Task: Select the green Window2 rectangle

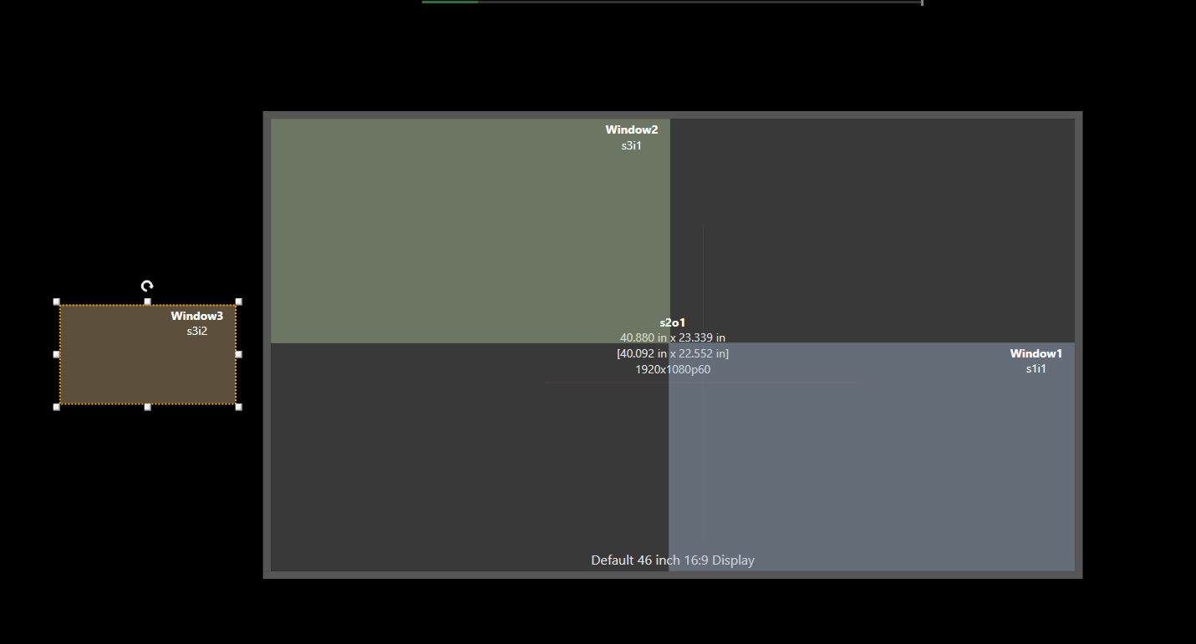Action: coord(470,231)
